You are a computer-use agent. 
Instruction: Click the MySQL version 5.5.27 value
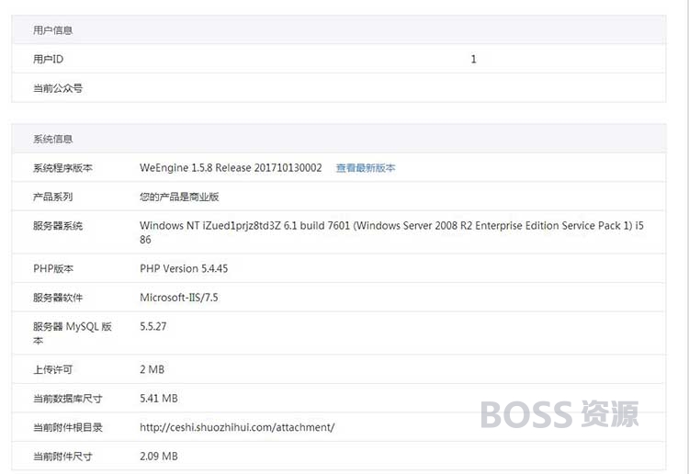(152, 326)
